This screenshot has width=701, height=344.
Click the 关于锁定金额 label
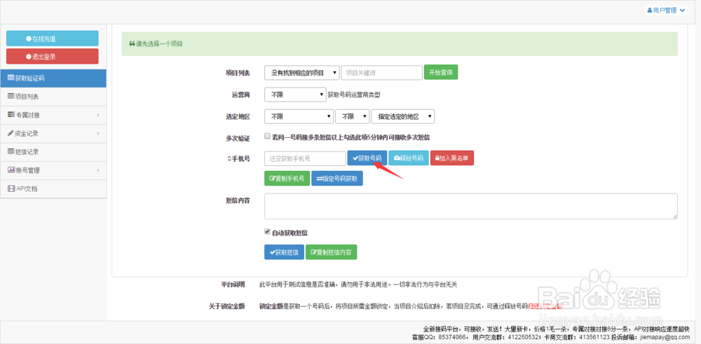tap(227, 306)
